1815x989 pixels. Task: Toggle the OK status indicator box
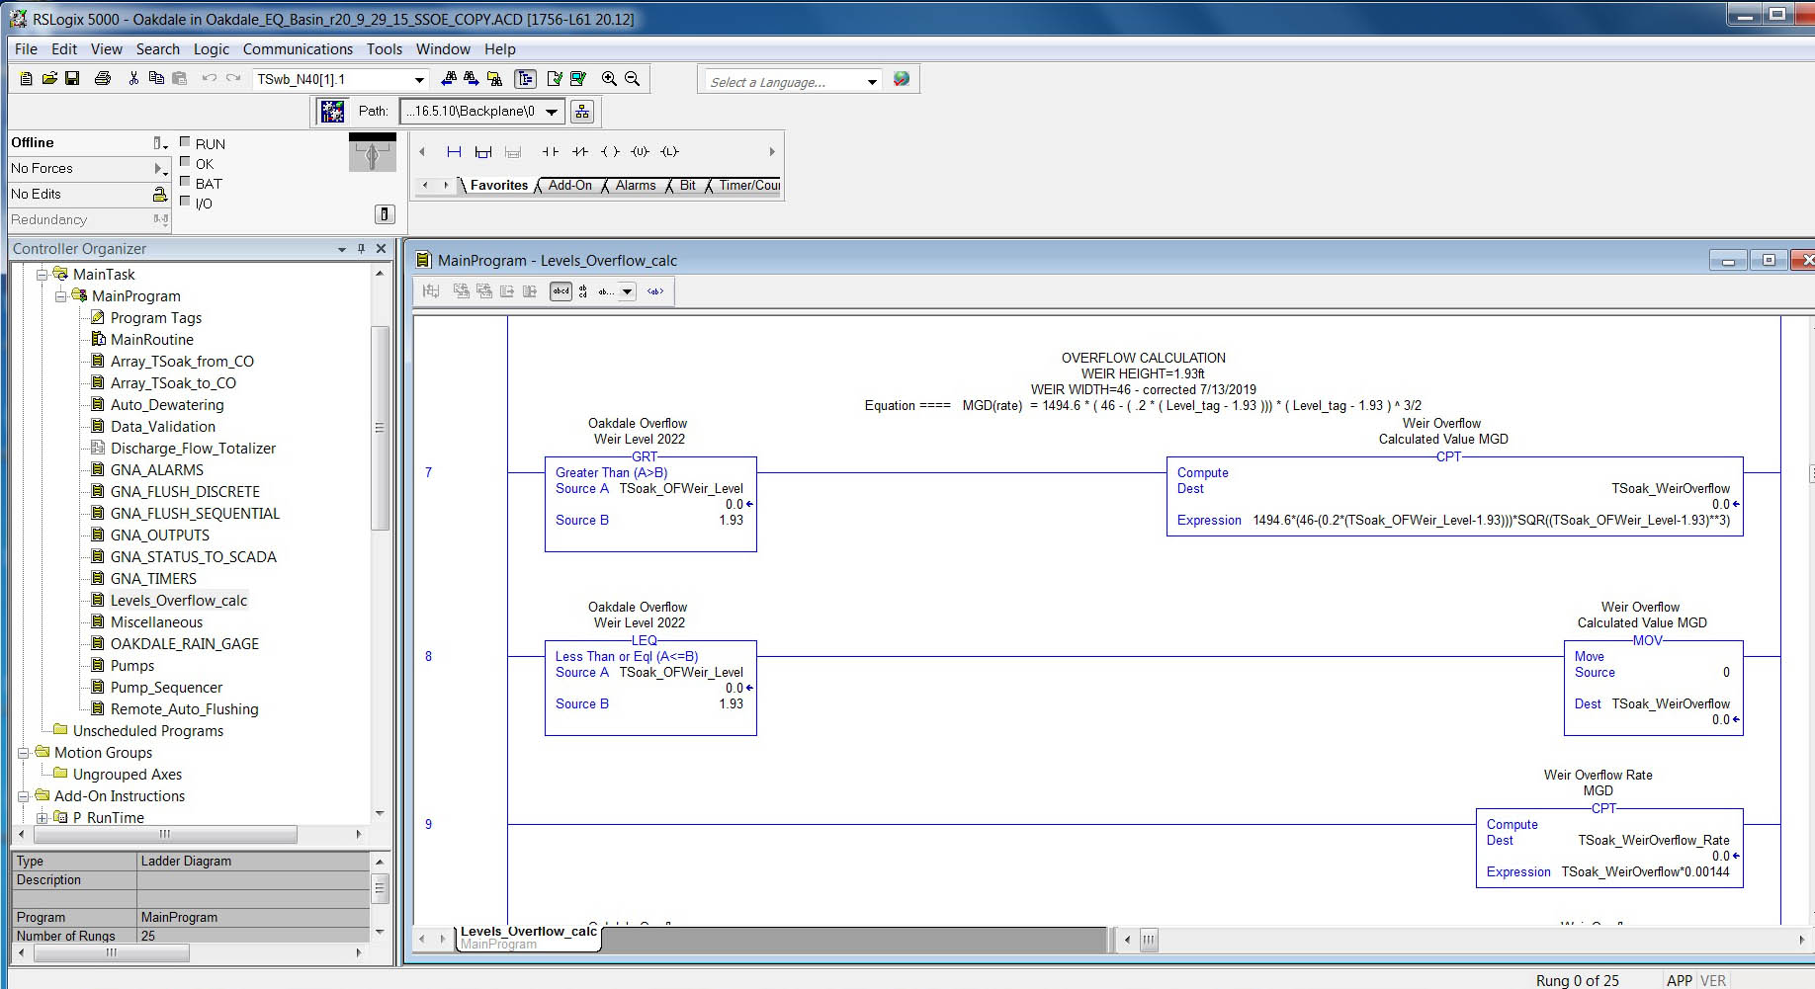coord(185,162)
